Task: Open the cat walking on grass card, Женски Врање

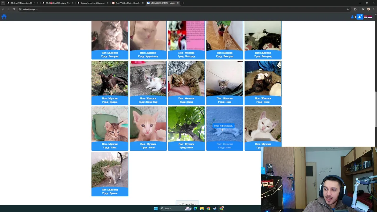Action: coord(110,174)
